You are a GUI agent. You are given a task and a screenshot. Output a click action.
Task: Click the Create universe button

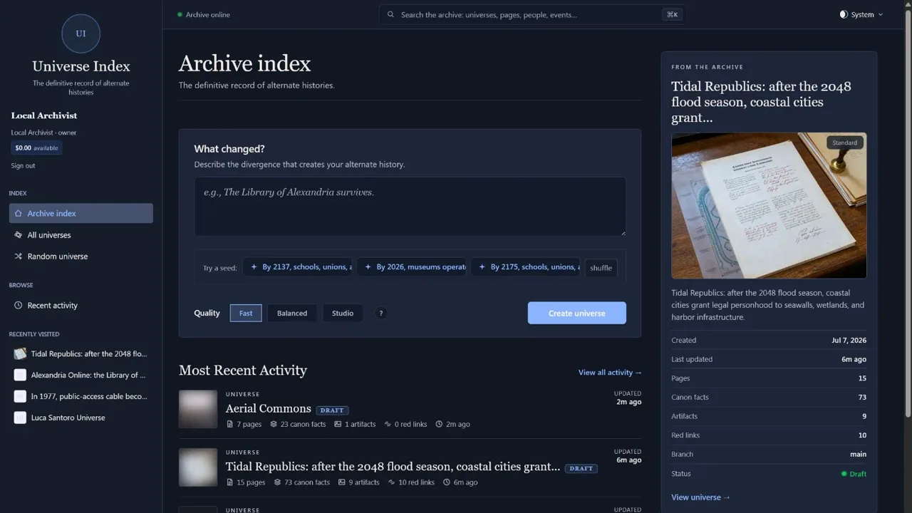(x=577, y=313)
